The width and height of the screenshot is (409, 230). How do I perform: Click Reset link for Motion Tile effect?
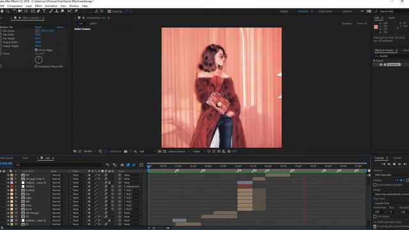(x=38, y=27)
